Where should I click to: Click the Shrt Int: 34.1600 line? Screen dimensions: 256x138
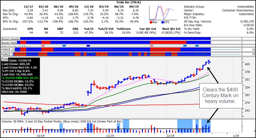14,92
